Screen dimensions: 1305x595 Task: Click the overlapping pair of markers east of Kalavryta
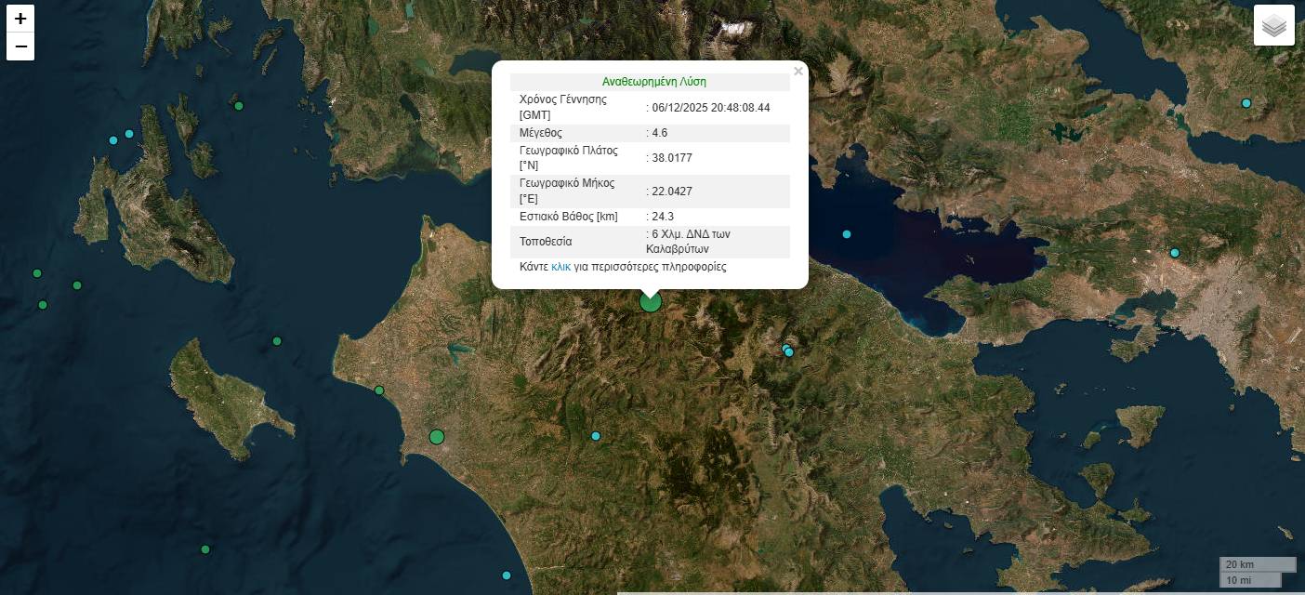787,351
